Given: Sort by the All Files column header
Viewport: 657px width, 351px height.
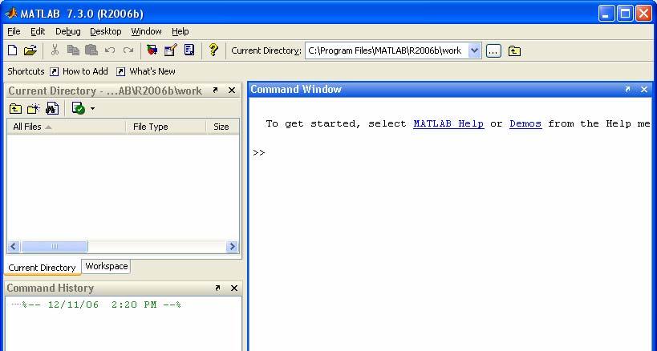Looking at the screenshot, I should 67,127.
